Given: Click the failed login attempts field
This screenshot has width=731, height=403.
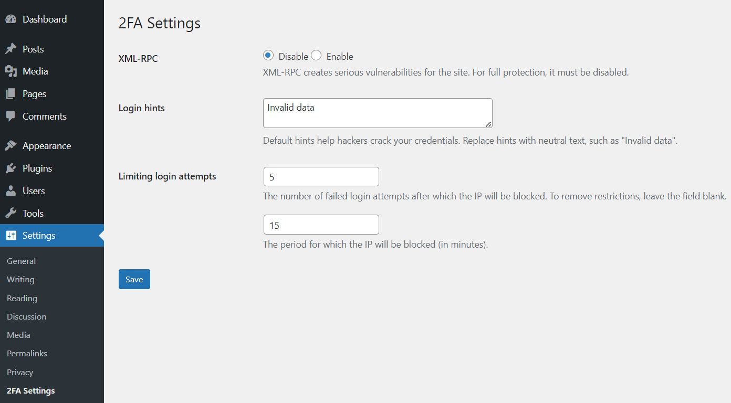Looking at the screenshot, I should click(x=321, y=177).
